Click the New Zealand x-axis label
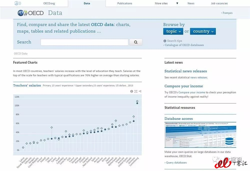The width and height of the screenshot is (250, 171). [87, 162]
